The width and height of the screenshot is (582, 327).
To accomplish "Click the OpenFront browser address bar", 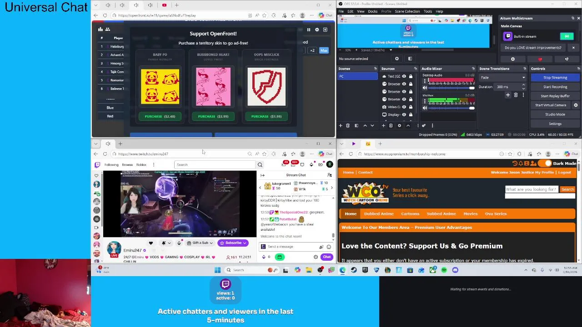I will [182, 15].
